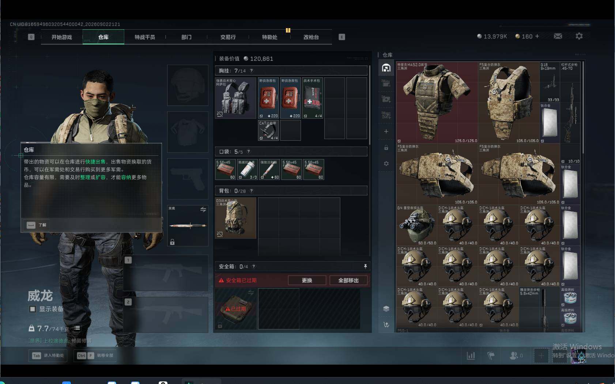
Task: Select the CAT止血带 tourniquet item
Action: 268,130
